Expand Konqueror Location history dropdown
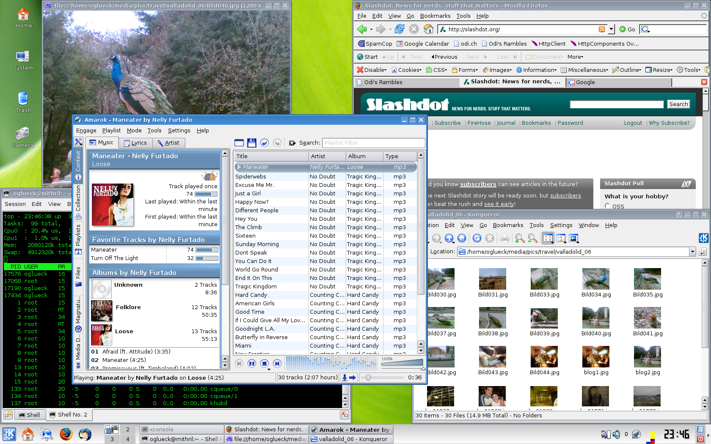The width and height of the screenshot is (711, 444). click(692, 252)
